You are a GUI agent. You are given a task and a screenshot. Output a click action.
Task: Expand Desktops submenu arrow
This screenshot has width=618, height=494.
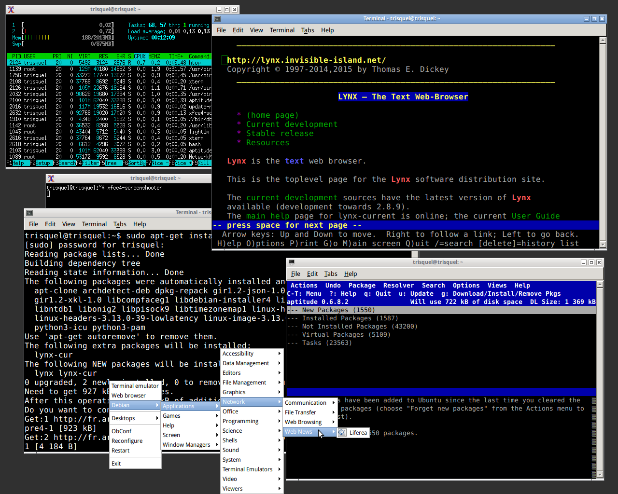pos(157,418)
